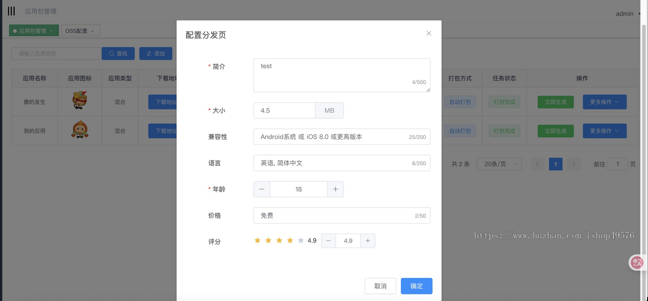Open the admin user dropdown
This screenshot has width=648, height=301.
(x=626, y=14)
